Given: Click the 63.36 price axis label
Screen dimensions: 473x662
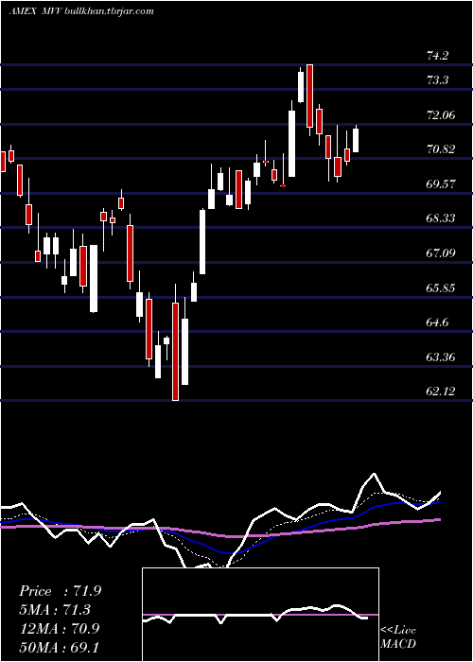Looking at the screenshot, I should [x=442, y=357].
